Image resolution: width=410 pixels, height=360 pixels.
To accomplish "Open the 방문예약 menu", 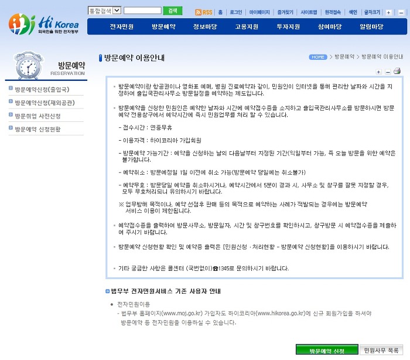I will (163, 26).
